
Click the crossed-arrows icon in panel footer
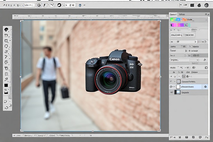click(x=180, y=137)
